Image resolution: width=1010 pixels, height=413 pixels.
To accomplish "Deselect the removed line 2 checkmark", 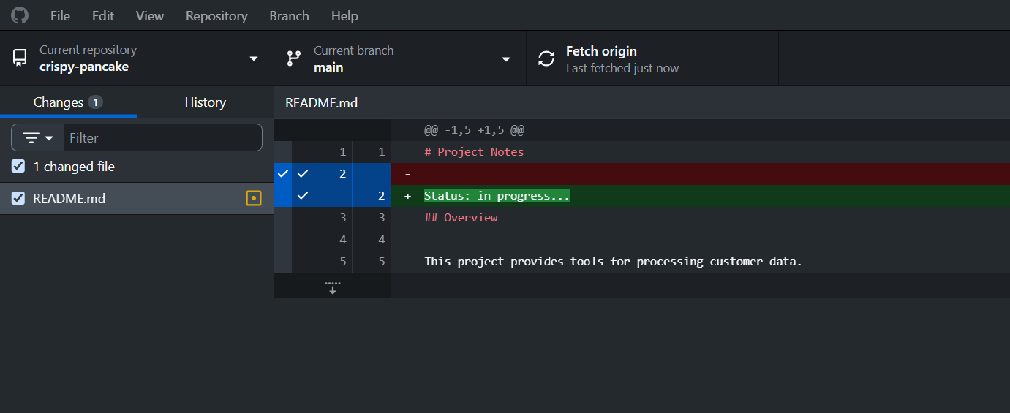I will coord(303,174).
